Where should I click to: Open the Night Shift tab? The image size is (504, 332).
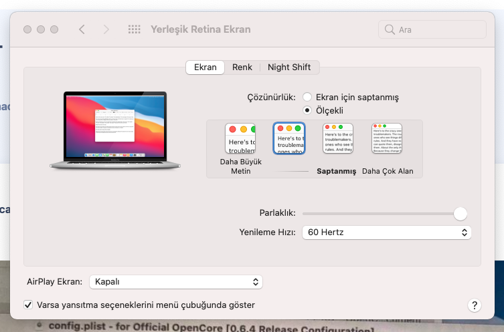(x=289, y=67)
